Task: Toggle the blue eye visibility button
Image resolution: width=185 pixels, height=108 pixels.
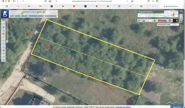Action: coord(177,21)
